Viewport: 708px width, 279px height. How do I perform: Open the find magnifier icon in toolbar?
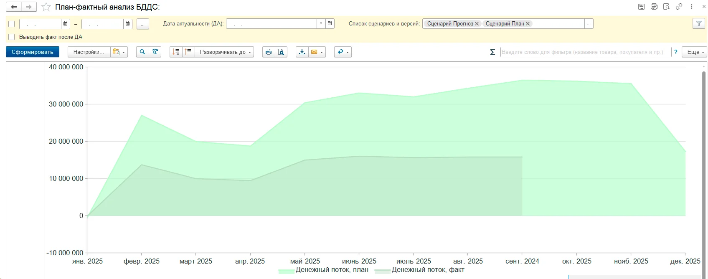[x=142, y=52]
